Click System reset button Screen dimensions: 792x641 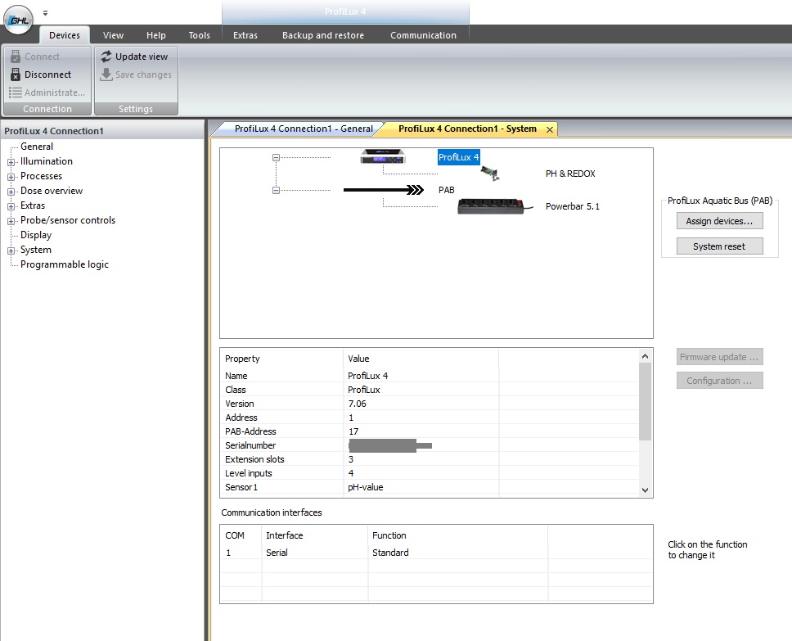(719, 246)
